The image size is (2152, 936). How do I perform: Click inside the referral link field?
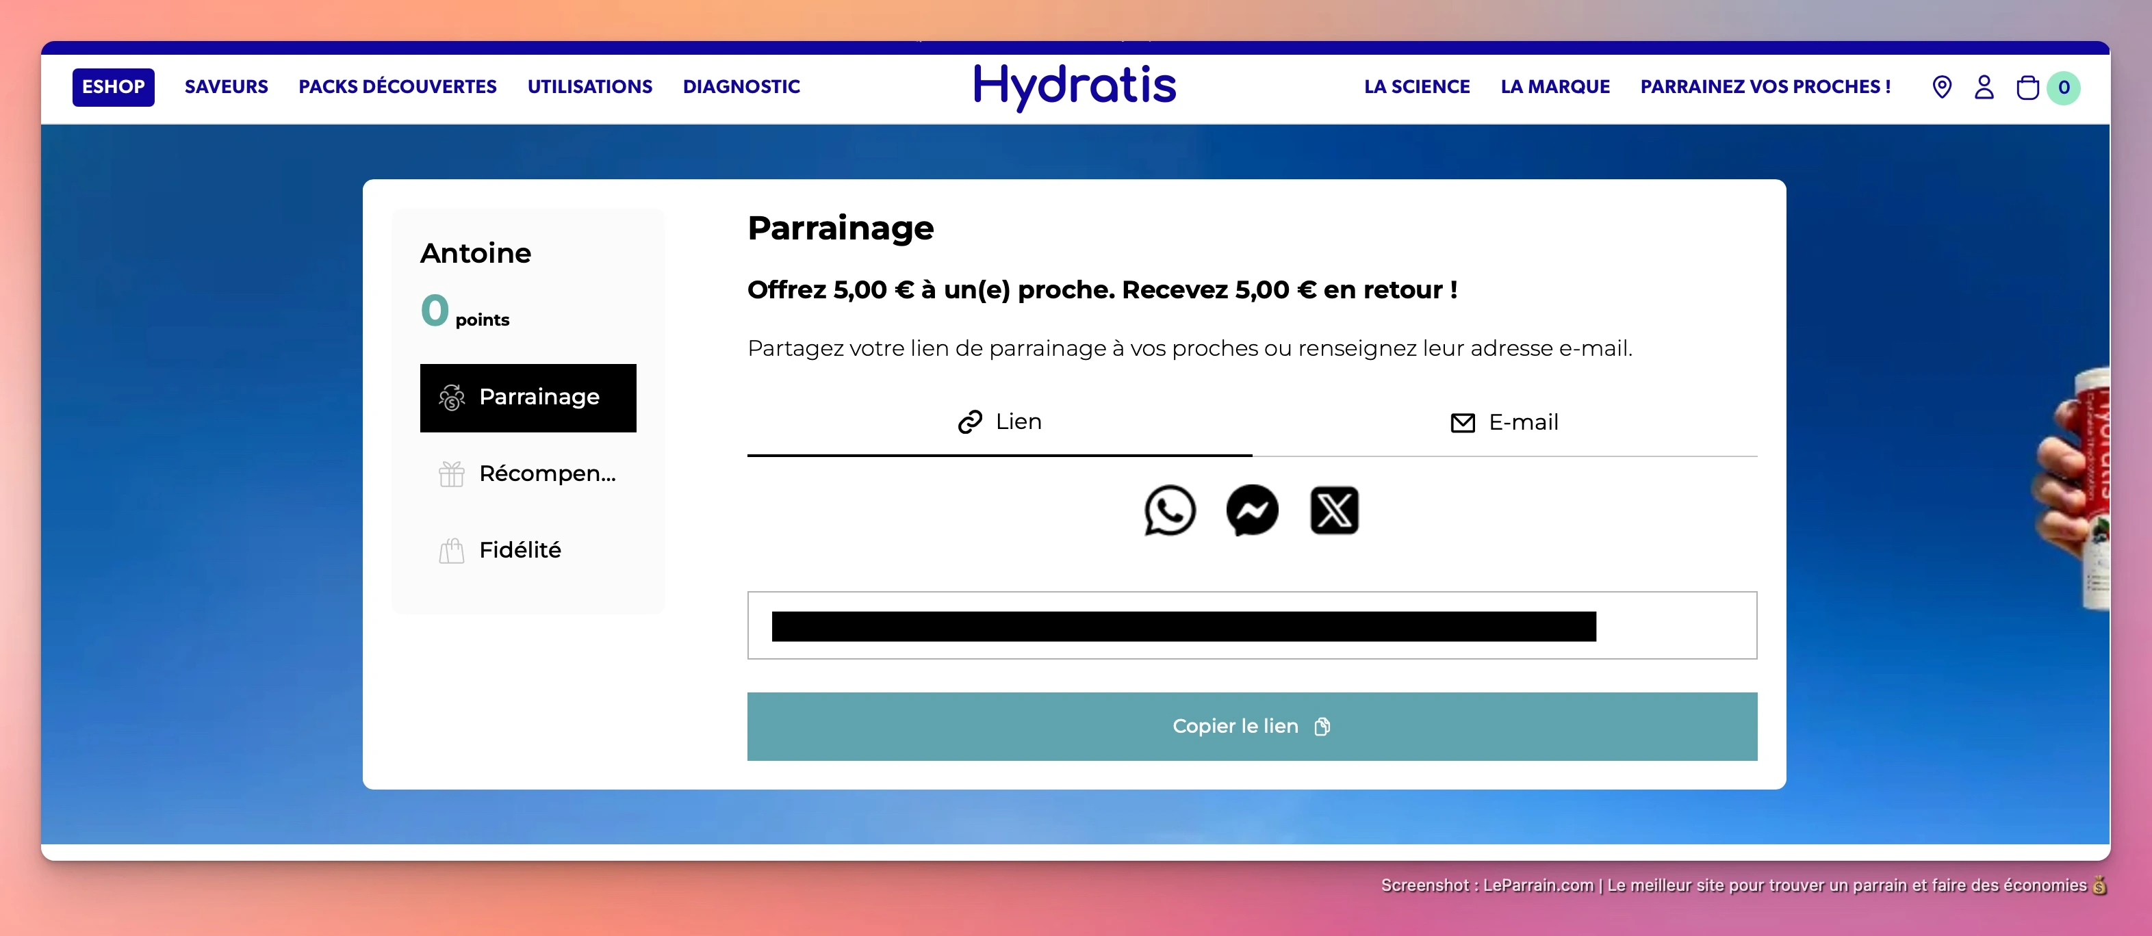click(1251, 625)
